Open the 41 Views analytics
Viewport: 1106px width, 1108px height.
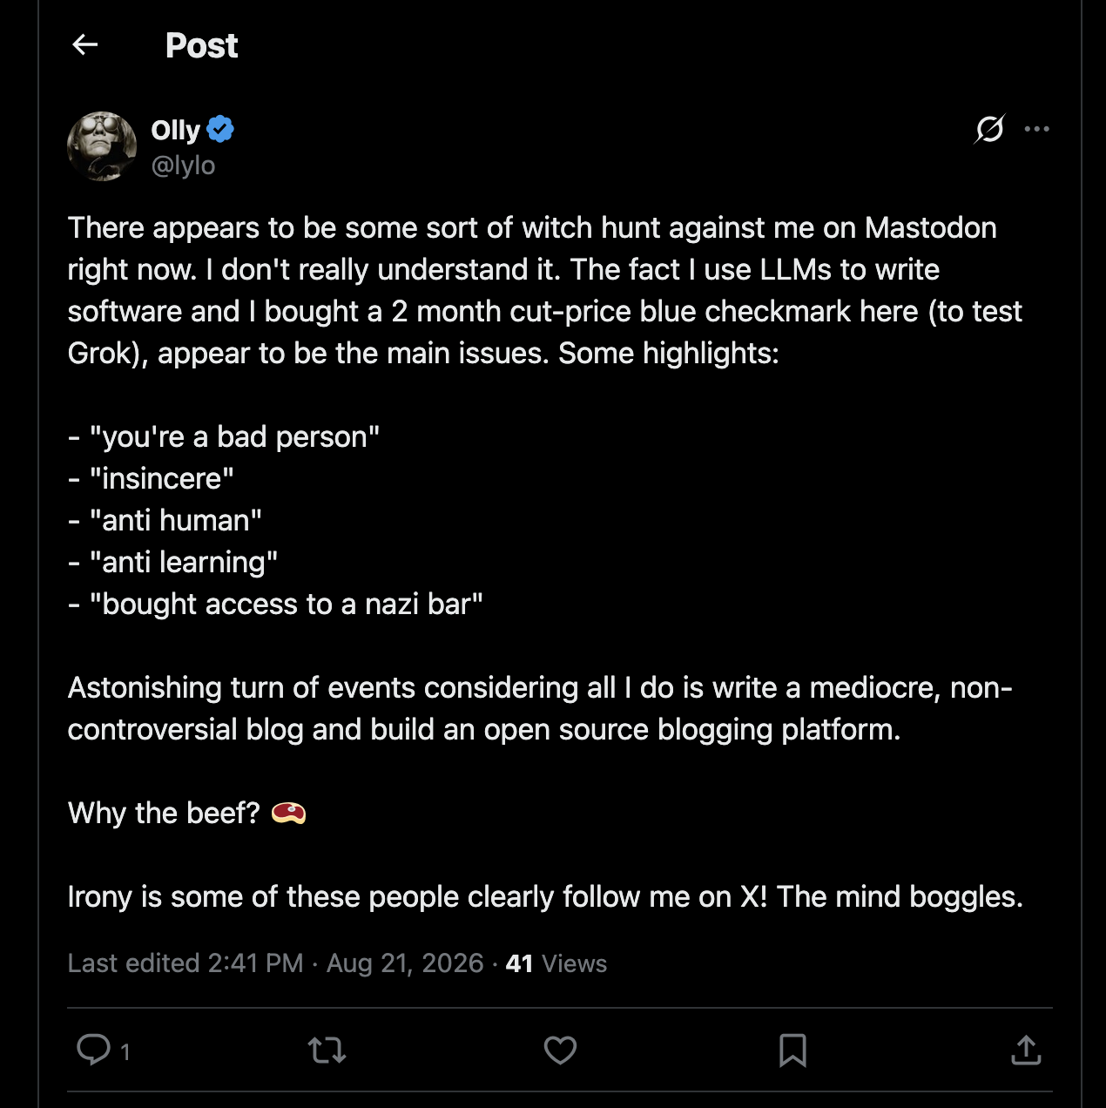[x=556, y=963]
